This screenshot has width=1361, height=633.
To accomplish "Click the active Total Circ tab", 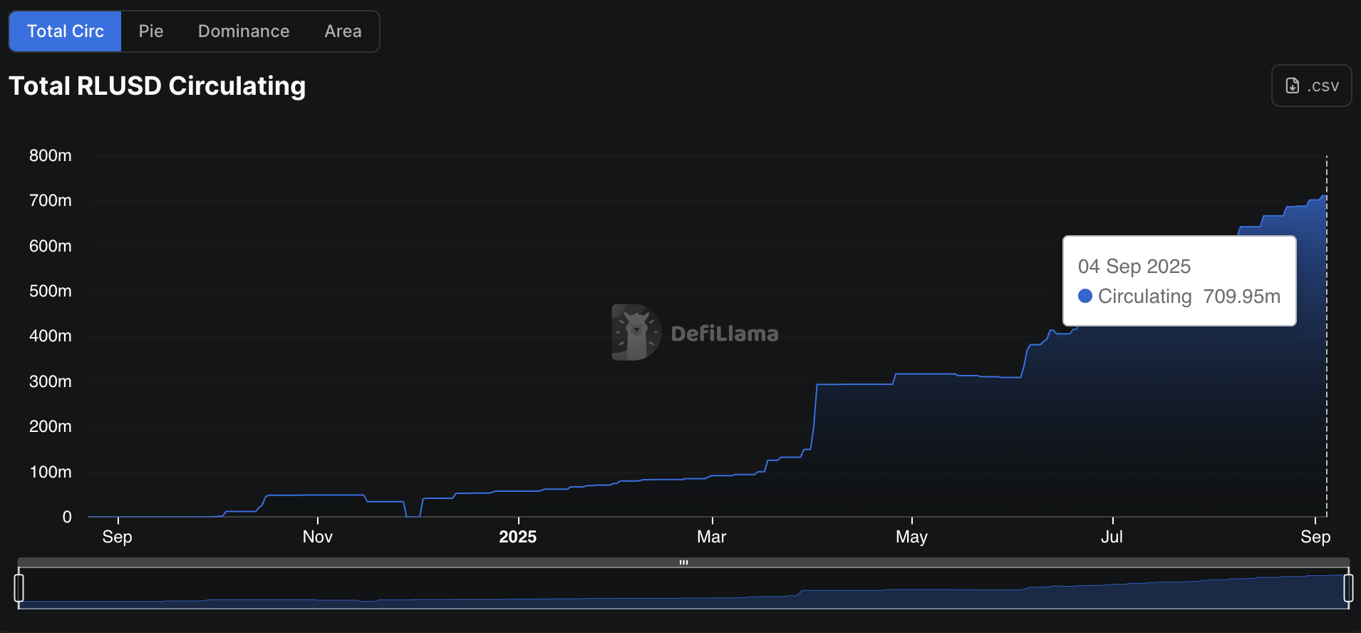I will pyautogui.click(x=66, y=31).
